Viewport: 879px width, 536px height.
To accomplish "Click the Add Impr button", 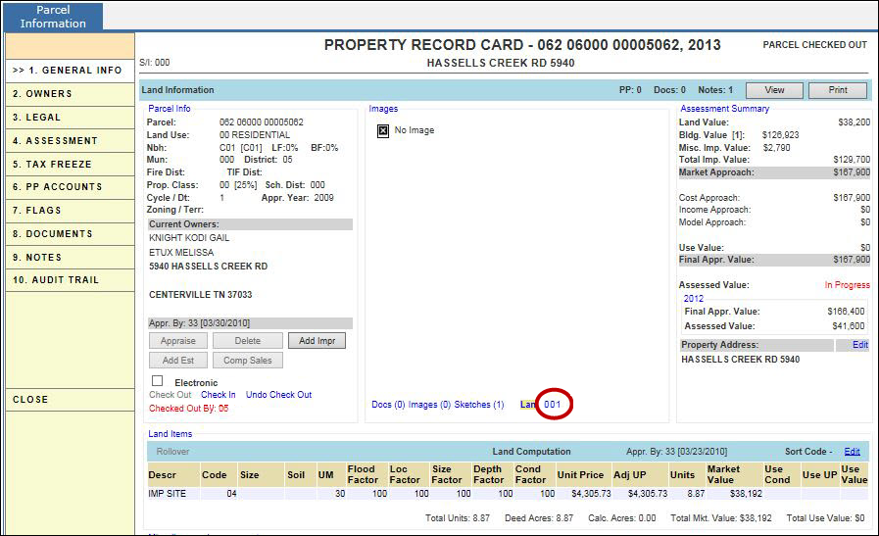I will [317, 341].
